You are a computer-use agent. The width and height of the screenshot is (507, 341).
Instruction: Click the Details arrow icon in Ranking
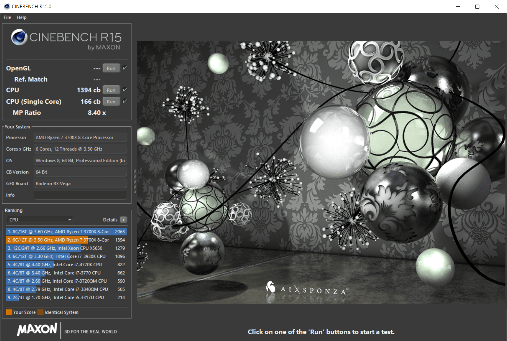[124, 220]
